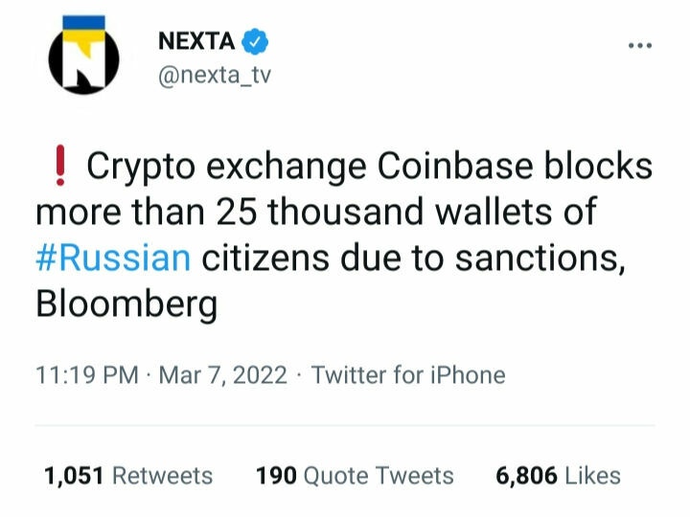Open the NEXTA display name link
Viewport: 690px width, 517px height.
195,41
